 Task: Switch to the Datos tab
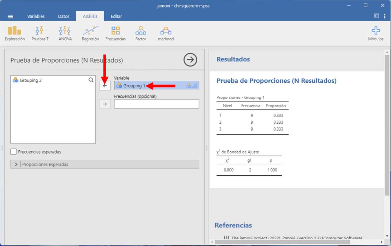64,16
